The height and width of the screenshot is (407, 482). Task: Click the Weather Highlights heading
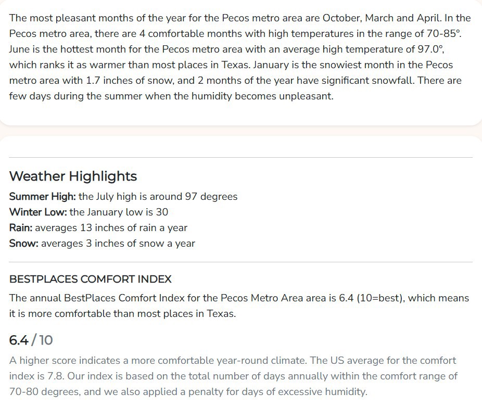point(73,176)
